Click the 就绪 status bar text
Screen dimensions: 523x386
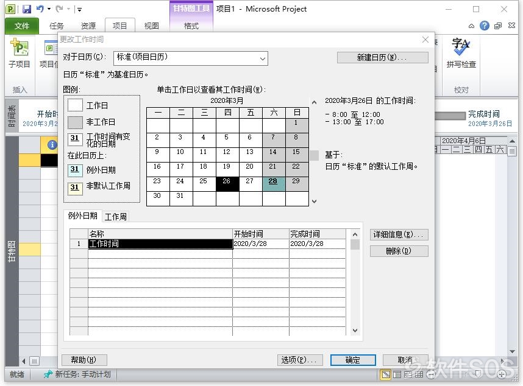[17, 374]
